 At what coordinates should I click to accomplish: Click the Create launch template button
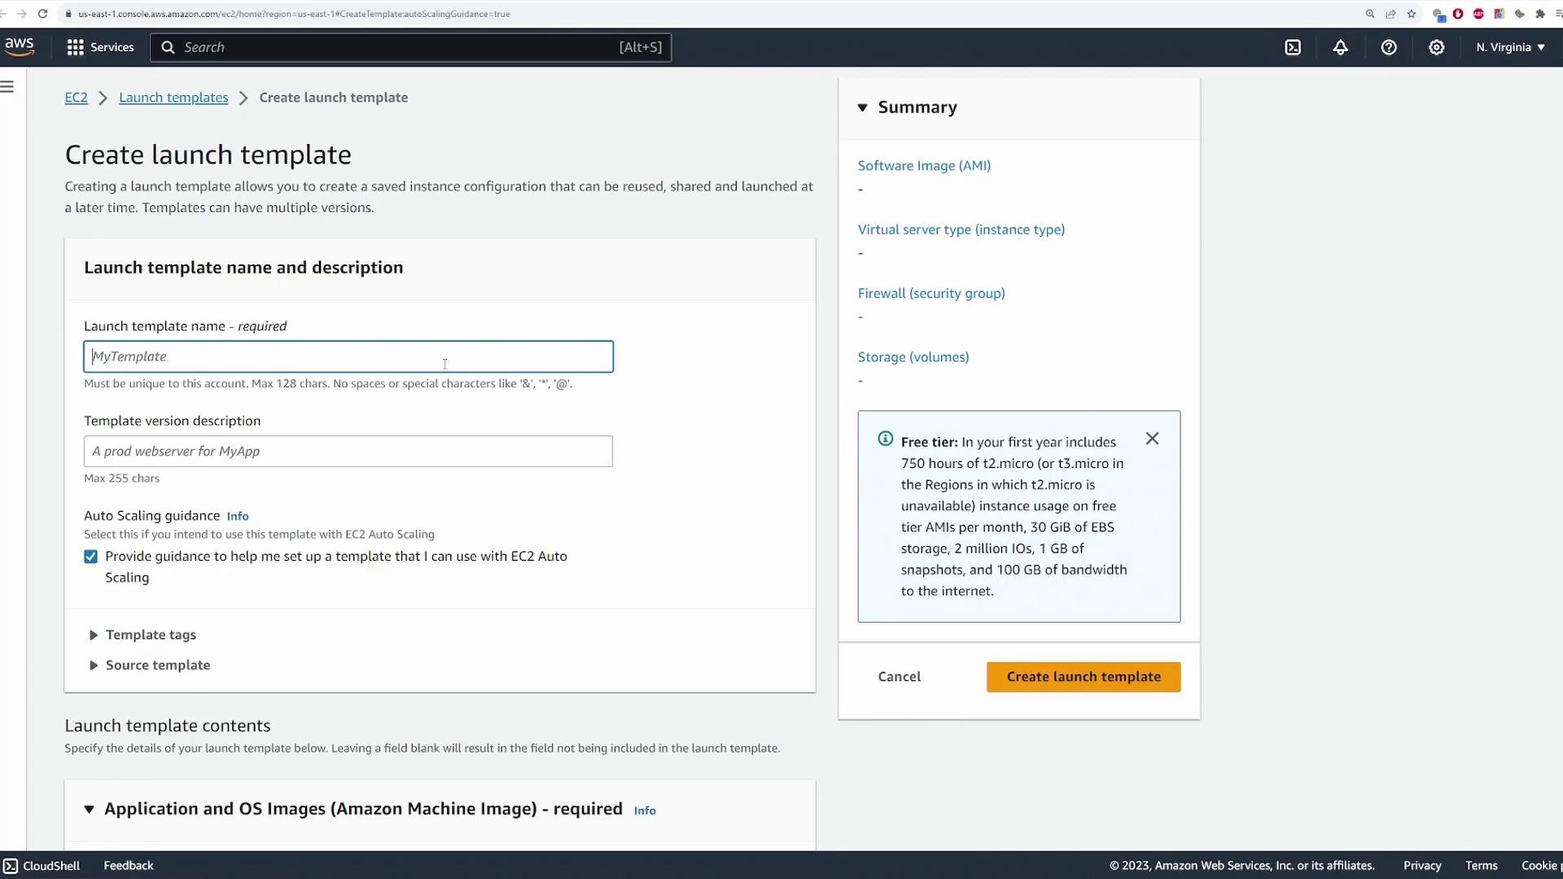click(1083, 676)
